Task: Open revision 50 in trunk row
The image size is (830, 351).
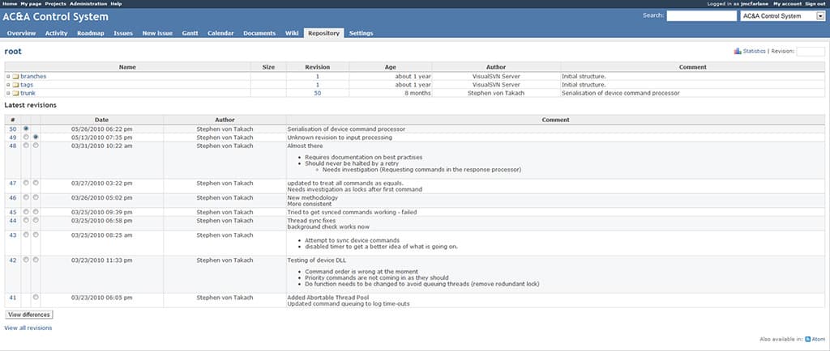Action: coord(318,94)
